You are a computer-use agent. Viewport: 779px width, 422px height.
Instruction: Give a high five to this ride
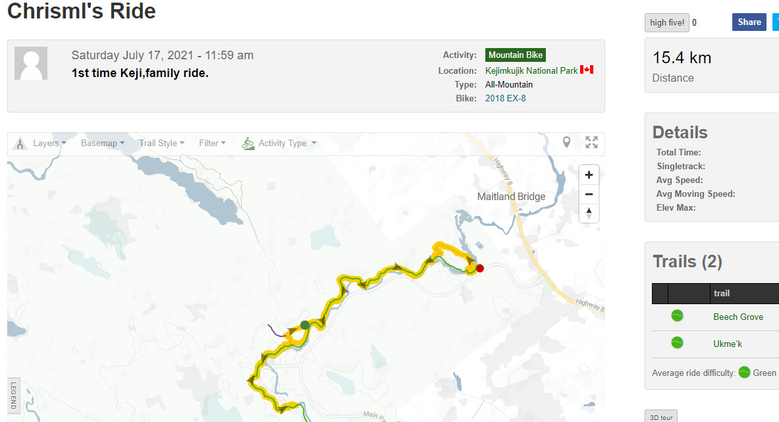[666, 22]
